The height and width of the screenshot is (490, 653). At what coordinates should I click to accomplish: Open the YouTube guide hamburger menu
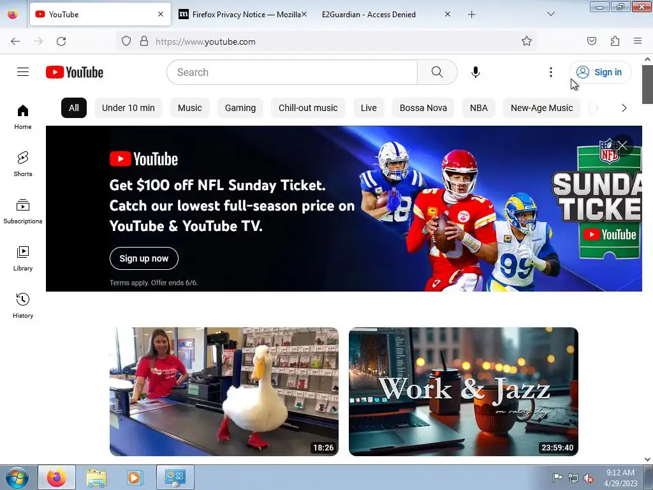pyautogui.click(x=23, y=72)
